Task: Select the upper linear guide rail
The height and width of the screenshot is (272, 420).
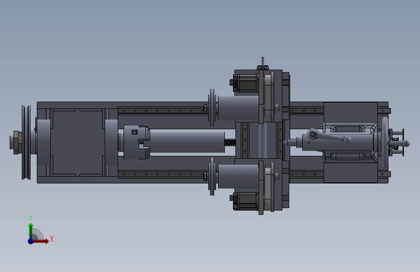Action: tap(162, 110)
